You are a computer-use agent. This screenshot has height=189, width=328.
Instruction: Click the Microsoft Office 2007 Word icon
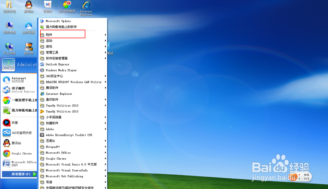[x=7, y=163]
